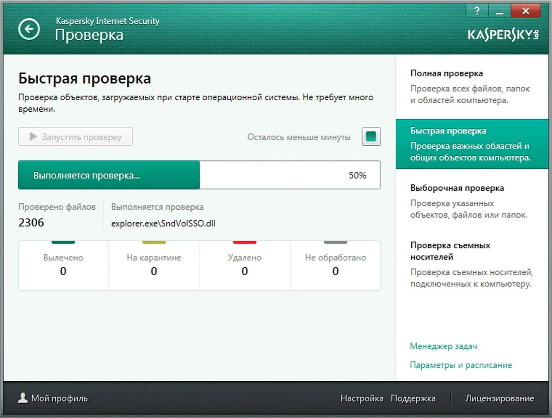Select the Выборочная проверка scan type
The height and width of the screenshot is (418, 552).
pyautogui.click(x=472, y=201)
